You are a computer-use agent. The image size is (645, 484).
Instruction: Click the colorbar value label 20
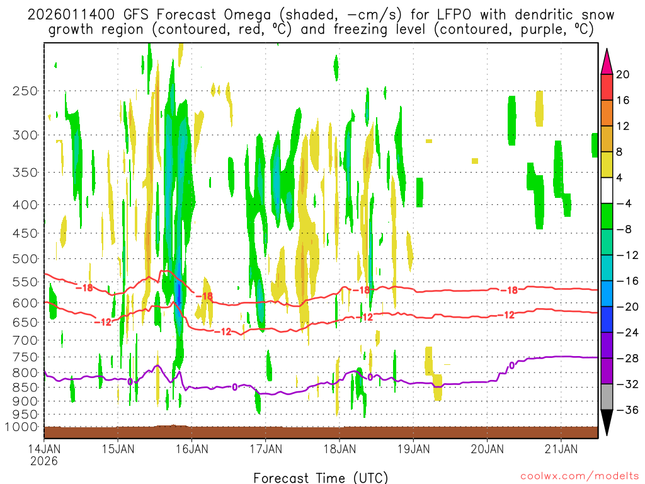[x=623, y=74]
